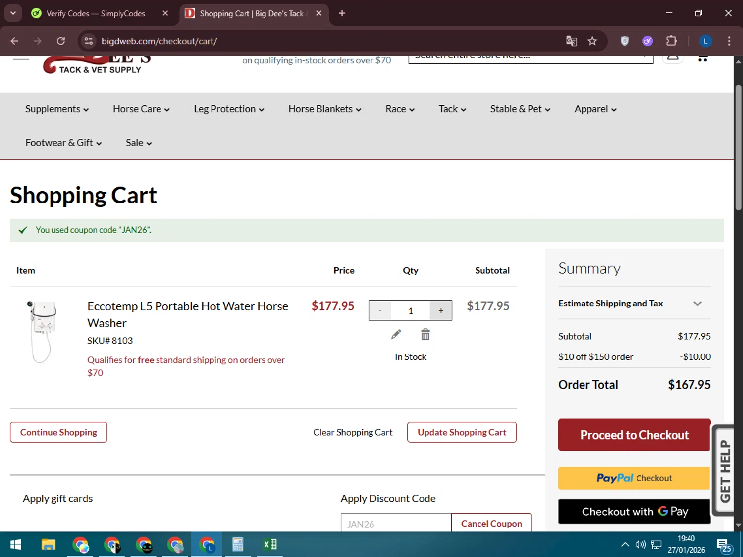This screenshot has height=557, width=743.
Task: Click the browser forward arrow
Action: (38, 41)
